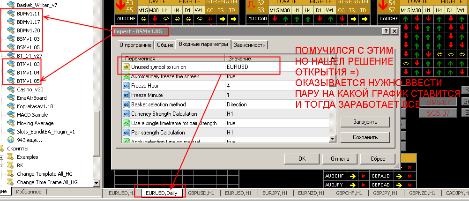Select the Basket_Writer_v7 expert icon
This screenshot has width=469, height=201.
11,5
